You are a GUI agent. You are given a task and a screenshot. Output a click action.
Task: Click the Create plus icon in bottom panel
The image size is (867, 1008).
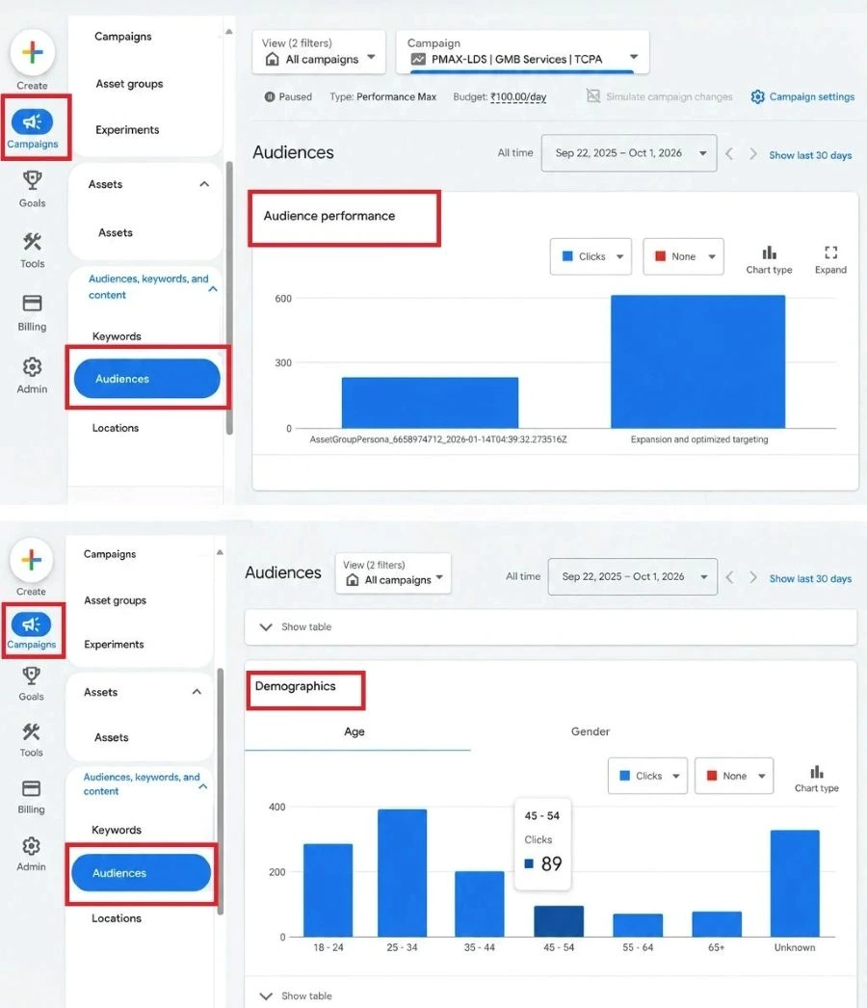31,560
